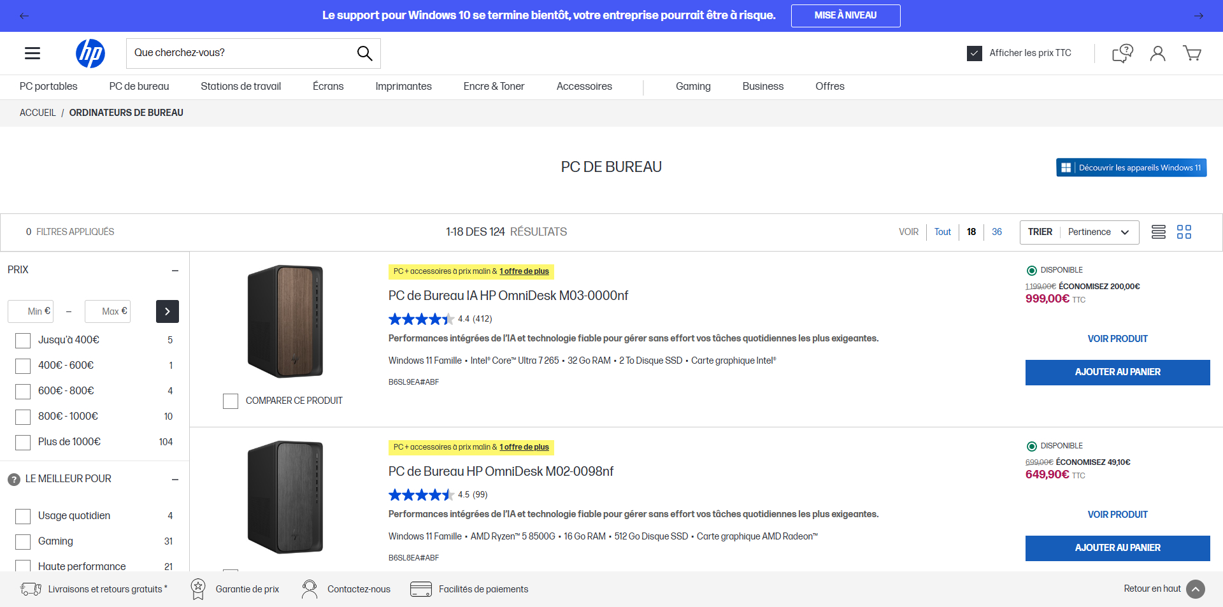Click the HP logo
The width and height of the screenshot is (1223, 607).
(x=90, y=54)
